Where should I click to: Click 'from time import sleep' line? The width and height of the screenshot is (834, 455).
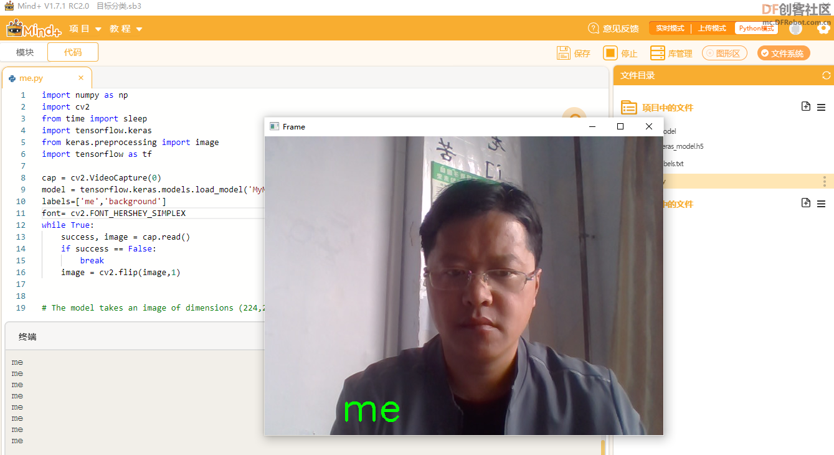click(x=95, y=118)
